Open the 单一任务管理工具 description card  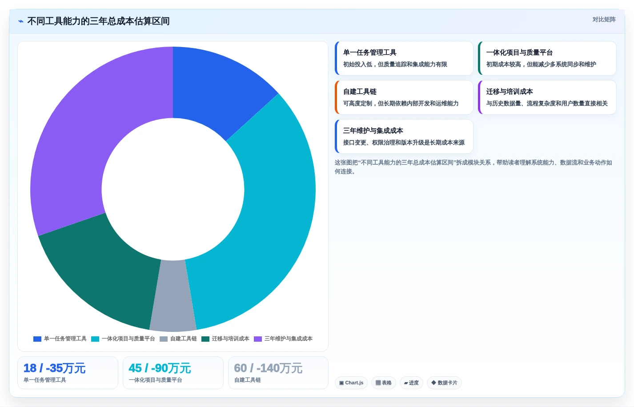404,58
